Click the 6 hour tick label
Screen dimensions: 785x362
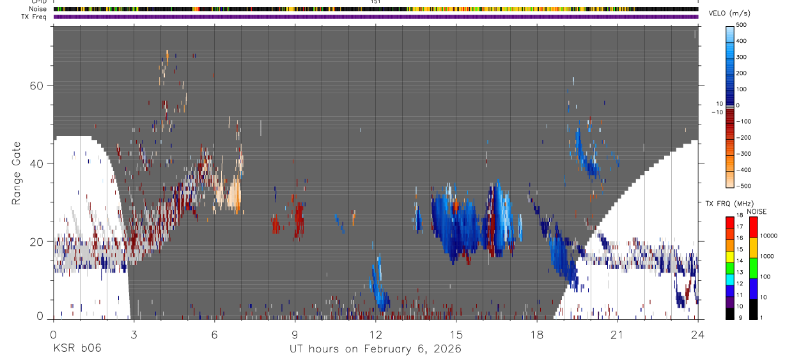(x=214, y=334)
